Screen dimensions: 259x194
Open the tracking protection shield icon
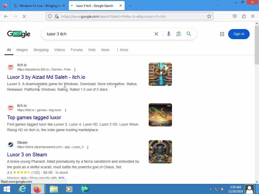50,16
